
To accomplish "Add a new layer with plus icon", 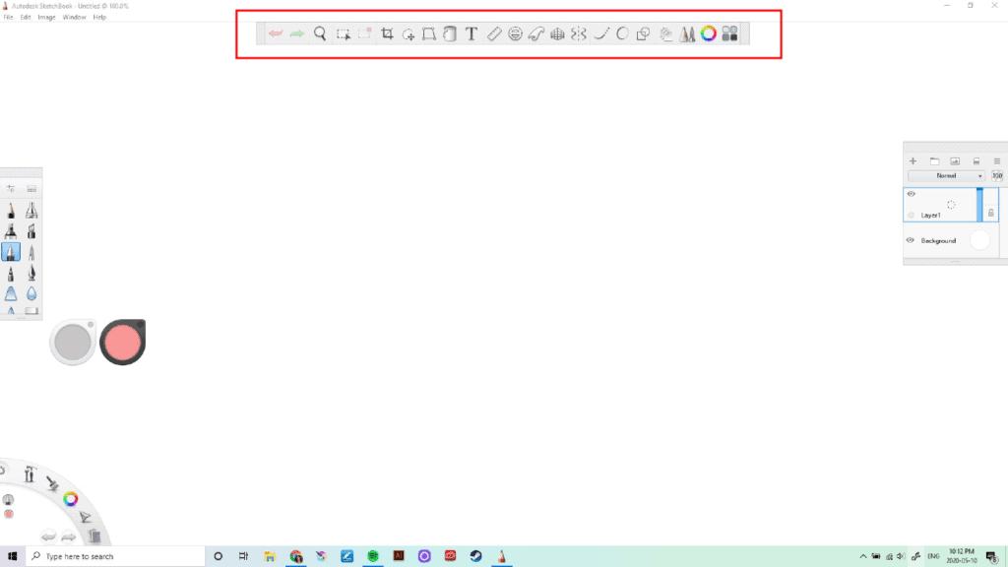I will tap(913, 160).
